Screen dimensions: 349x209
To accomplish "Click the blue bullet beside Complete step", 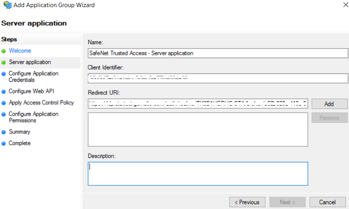I will click(x=4, y=144).
